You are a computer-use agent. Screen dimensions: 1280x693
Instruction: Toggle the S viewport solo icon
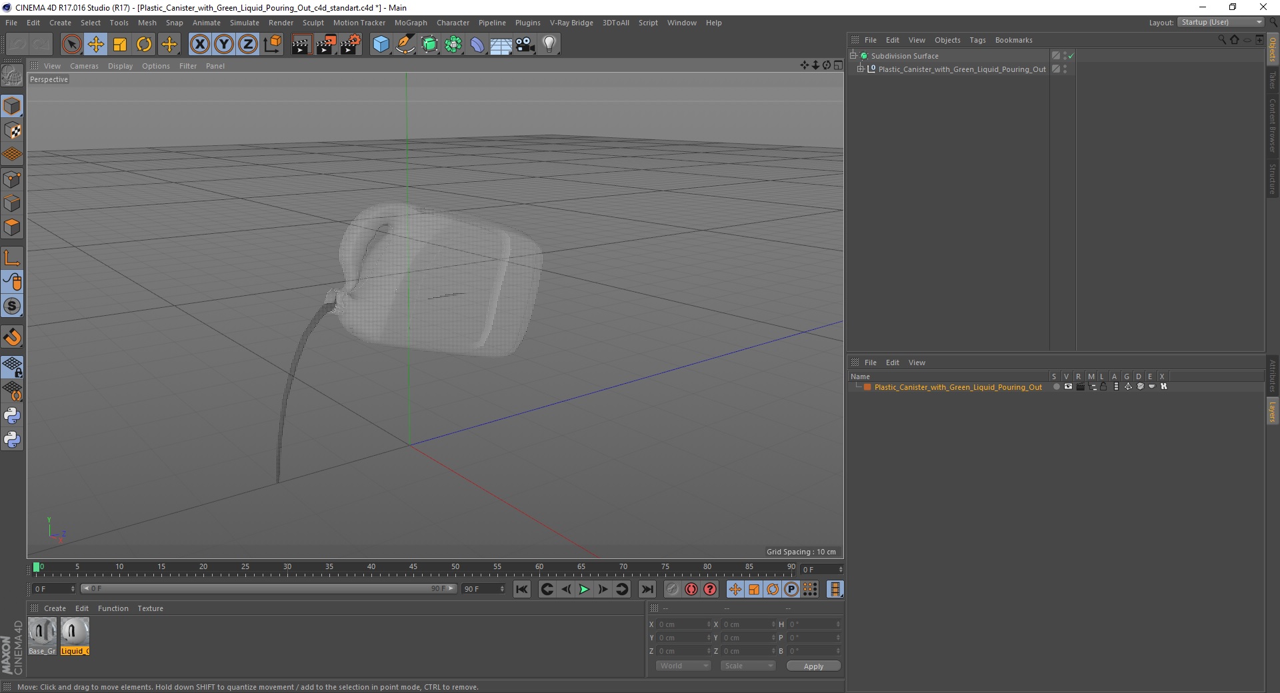[x=12, y=307]
